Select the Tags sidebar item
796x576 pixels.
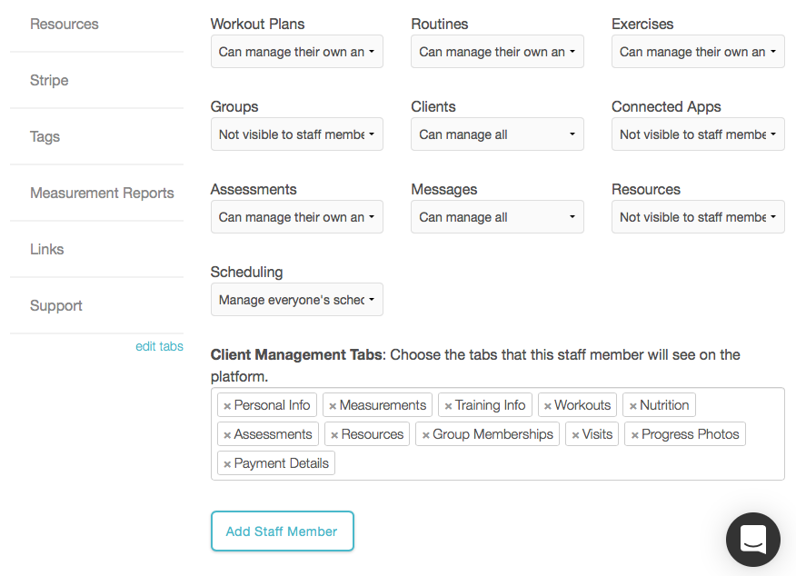pos(45,136)
